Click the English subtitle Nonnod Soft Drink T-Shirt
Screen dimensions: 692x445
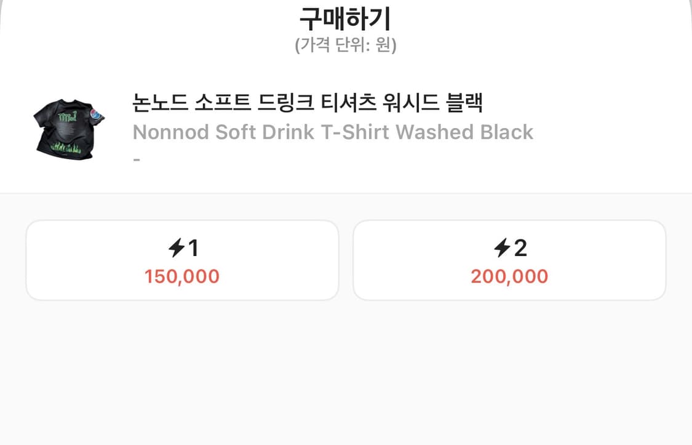pos(333,132)
